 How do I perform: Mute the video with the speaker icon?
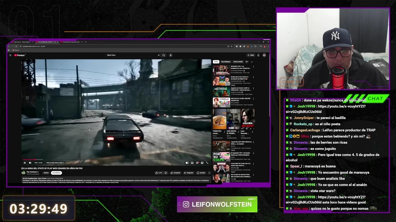tap(30, 163)
